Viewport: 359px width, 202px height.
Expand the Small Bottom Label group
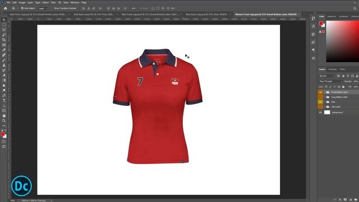coord(325,92)
